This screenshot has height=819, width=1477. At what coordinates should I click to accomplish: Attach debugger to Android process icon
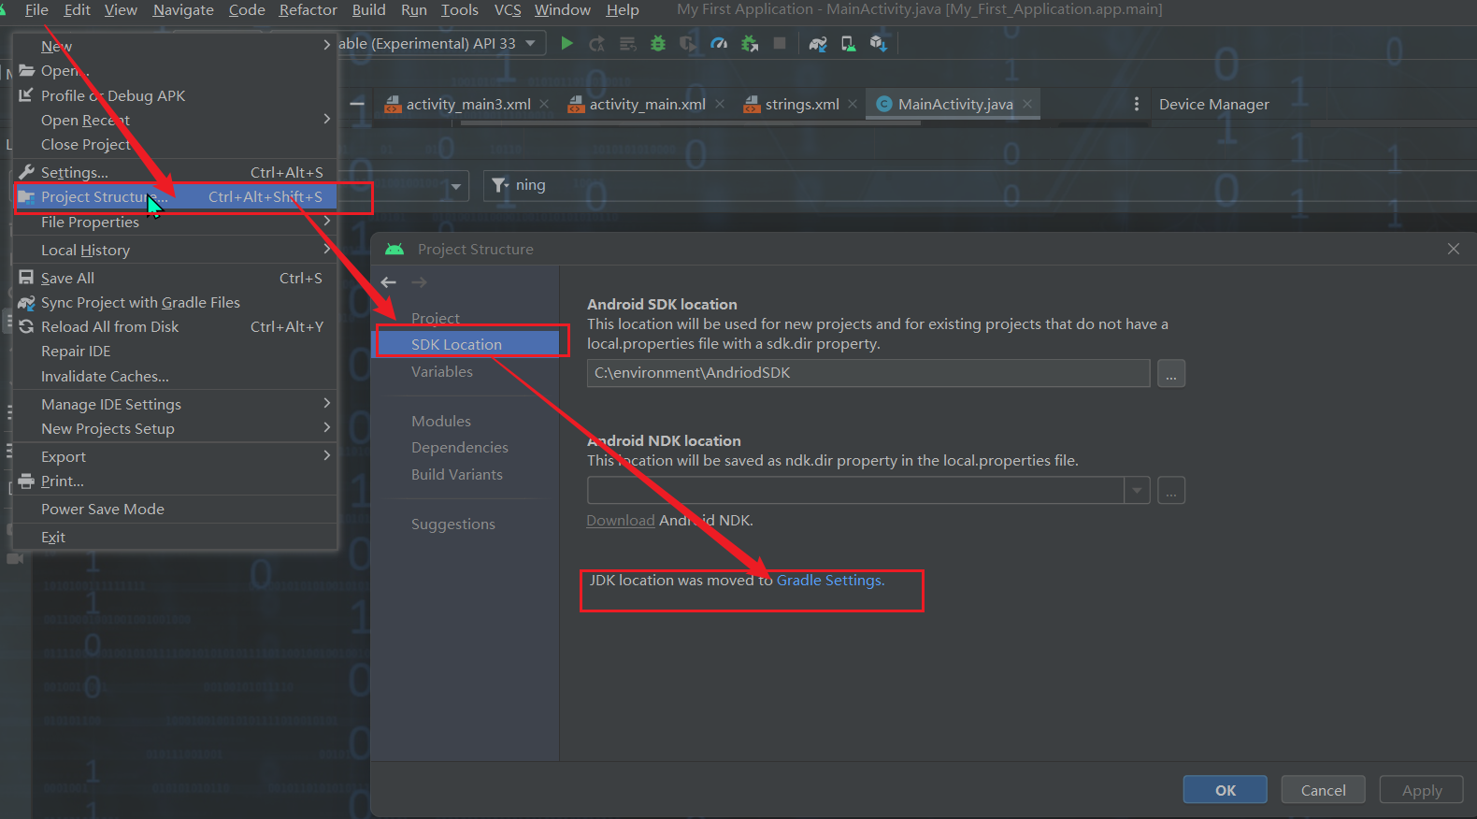[x=750, y=44]
